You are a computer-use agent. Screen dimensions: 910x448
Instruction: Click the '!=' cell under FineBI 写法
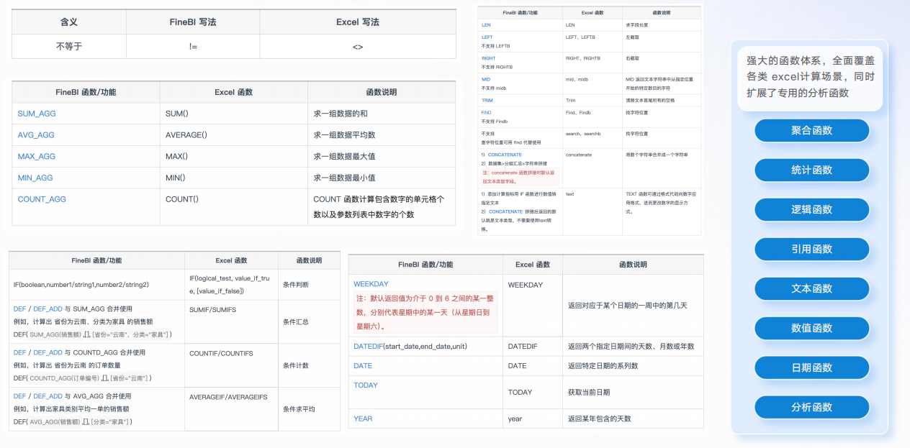tap(193, 46)
